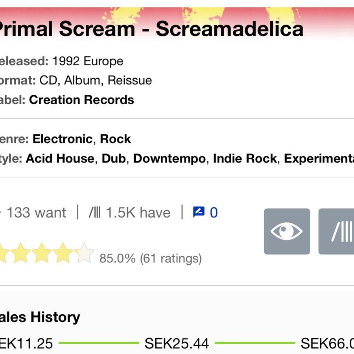Click the 1.5K have count
The height and width of the screenshot is (354, 354).
coord(138,213)
